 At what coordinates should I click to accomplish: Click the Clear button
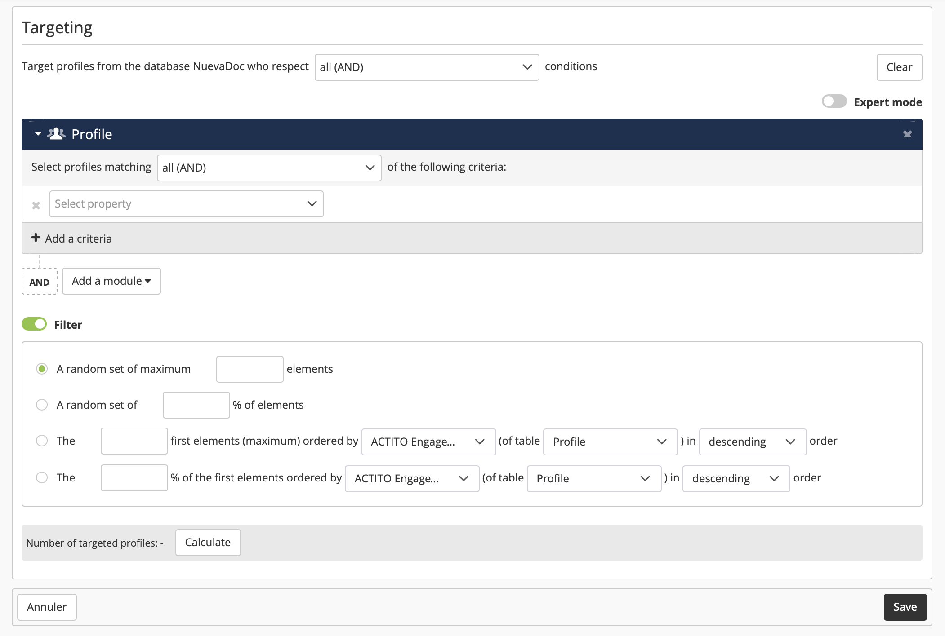899,67
